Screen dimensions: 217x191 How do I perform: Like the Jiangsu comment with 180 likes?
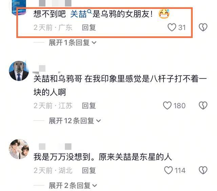(167, 105)
